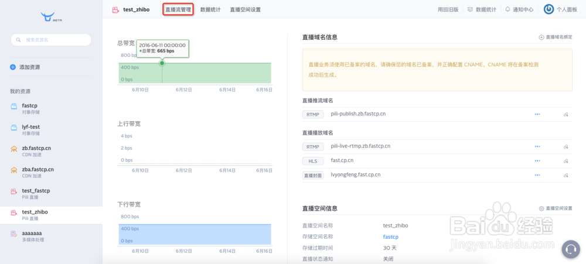This screenshot has height=264, width=586.
Task: Click the lyf-test storage bucket icon
Action: coord(14,128)
